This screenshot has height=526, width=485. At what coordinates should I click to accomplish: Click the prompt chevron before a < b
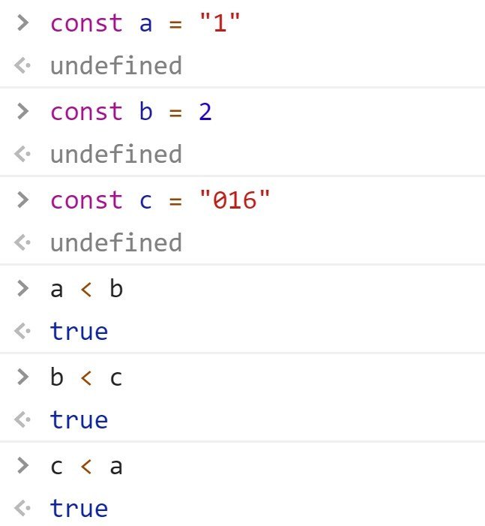coord(22,288)
